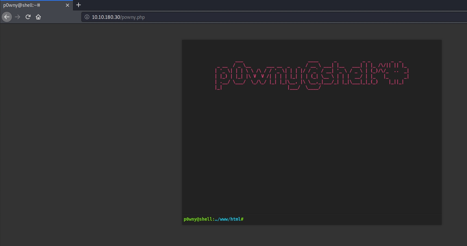Show site information for 10.10.180.30
Image resolution: width=467 pixels, height=246 pixels.
[x=87, y=17]
